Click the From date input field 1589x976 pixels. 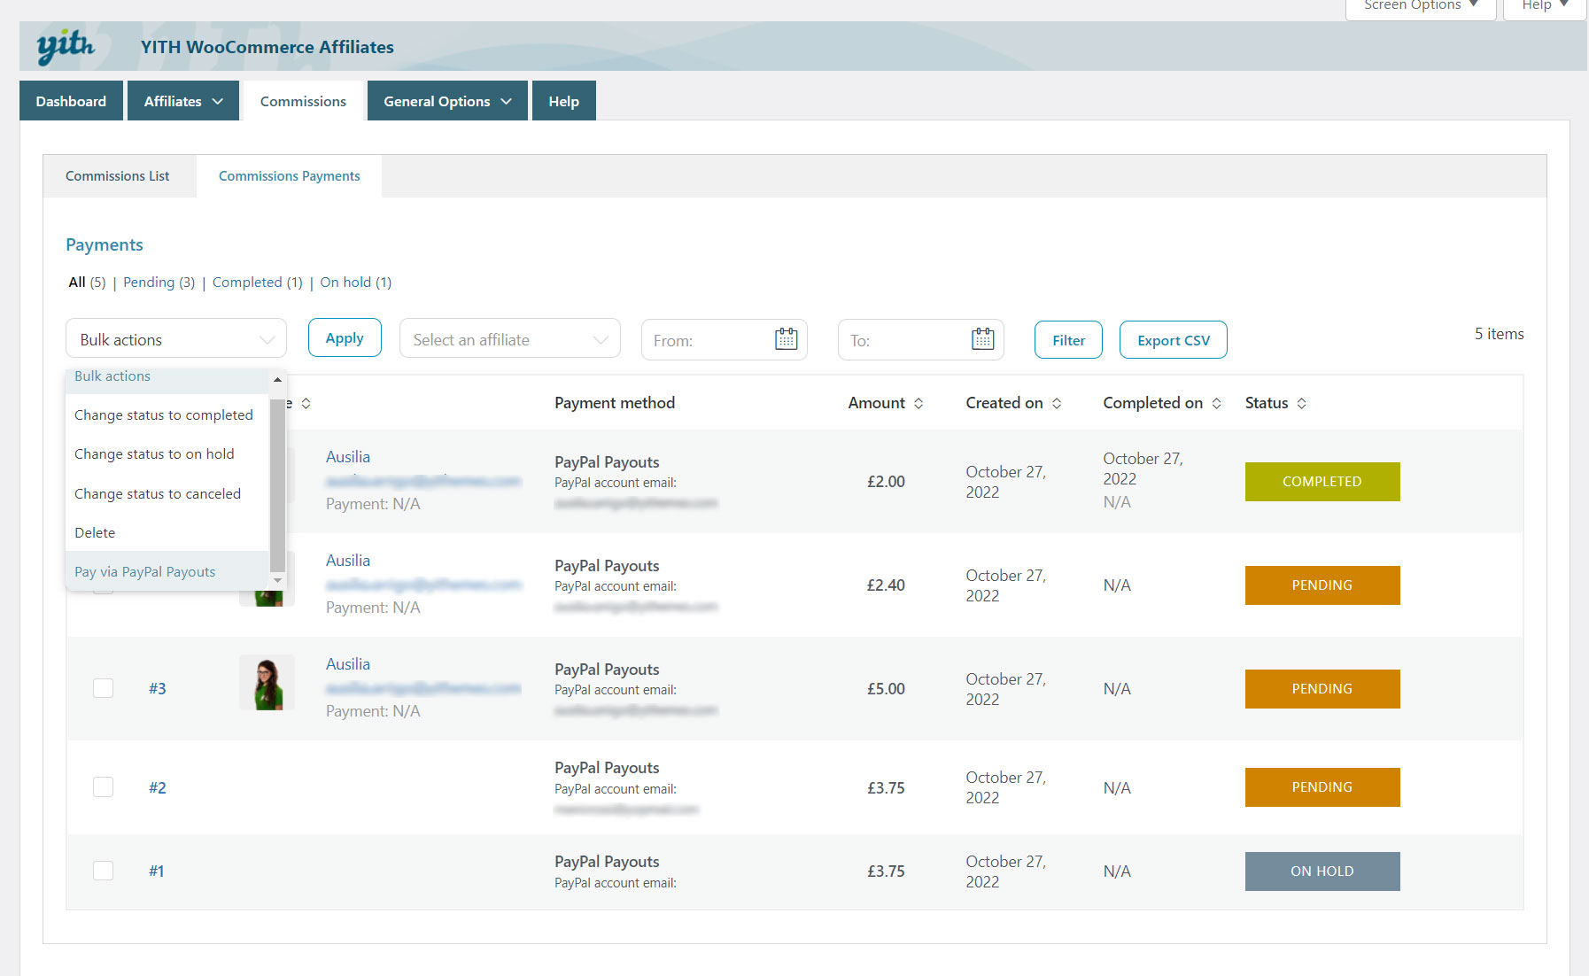(x=724, y=340)
